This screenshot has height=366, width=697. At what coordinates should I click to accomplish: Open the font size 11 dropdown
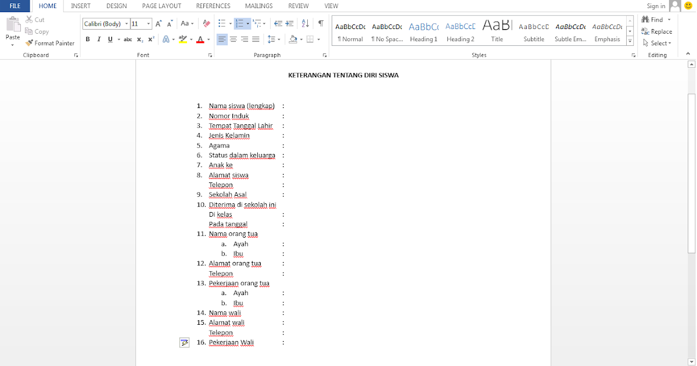coord(149,24)
